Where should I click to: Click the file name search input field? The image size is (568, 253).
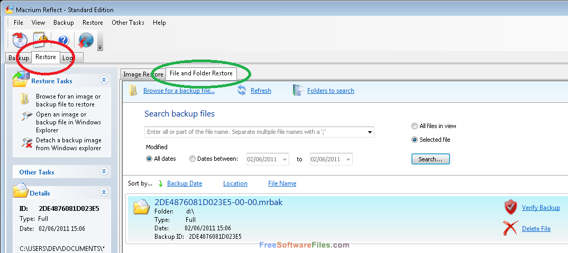(259, 132)
